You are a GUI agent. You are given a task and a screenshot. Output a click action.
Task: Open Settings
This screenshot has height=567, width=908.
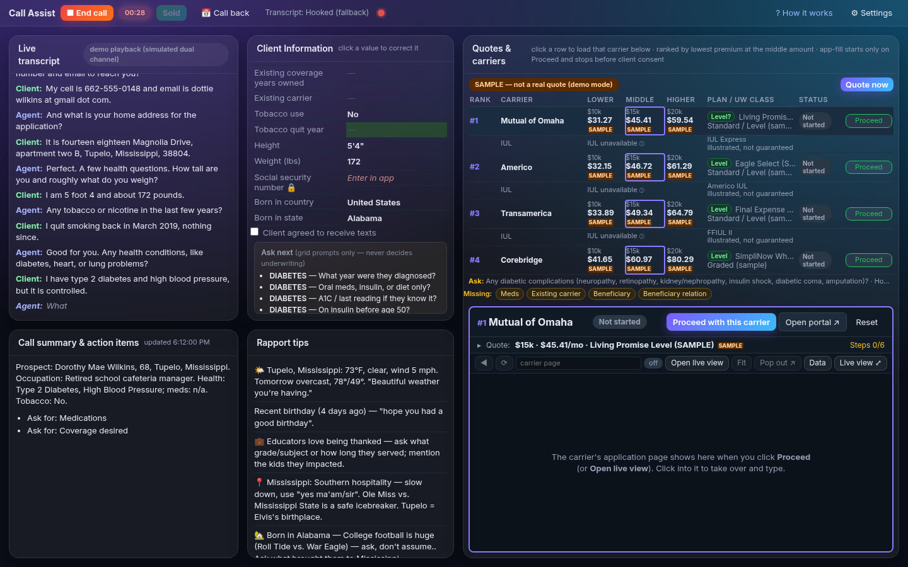871,13
